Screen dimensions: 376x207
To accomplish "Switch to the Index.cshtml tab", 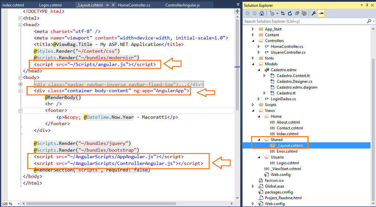I will (13, 5).
